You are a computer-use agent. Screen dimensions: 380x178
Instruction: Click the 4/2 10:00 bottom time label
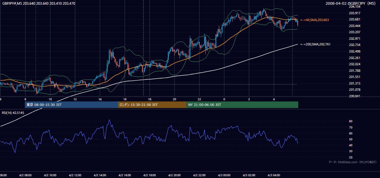pyautogui.click(x=50, y=175)
